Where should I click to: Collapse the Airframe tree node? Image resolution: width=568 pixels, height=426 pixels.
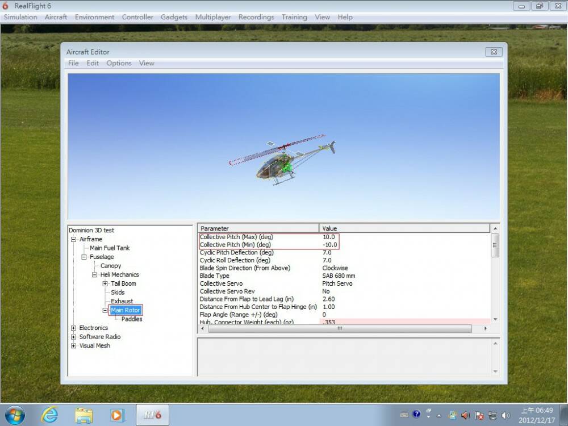(73, 239)
